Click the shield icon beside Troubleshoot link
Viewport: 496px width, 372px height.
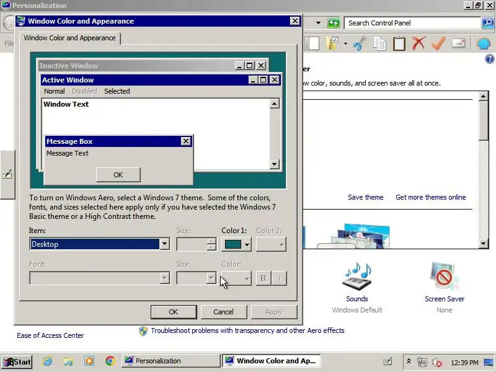click(143, 331)
